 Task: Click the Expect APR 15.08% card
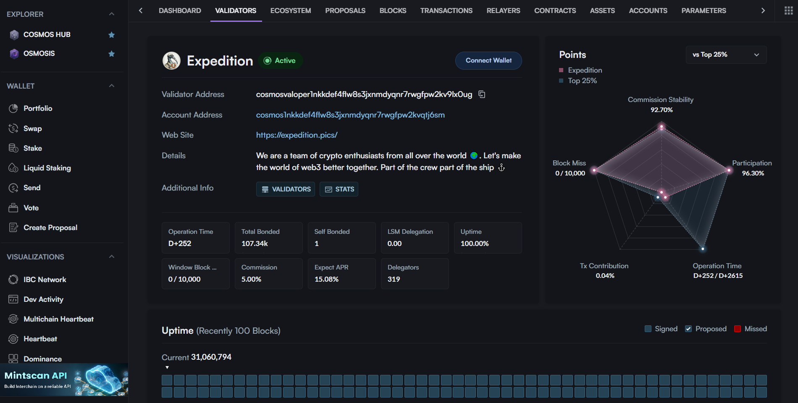click(x=342, y=274)
